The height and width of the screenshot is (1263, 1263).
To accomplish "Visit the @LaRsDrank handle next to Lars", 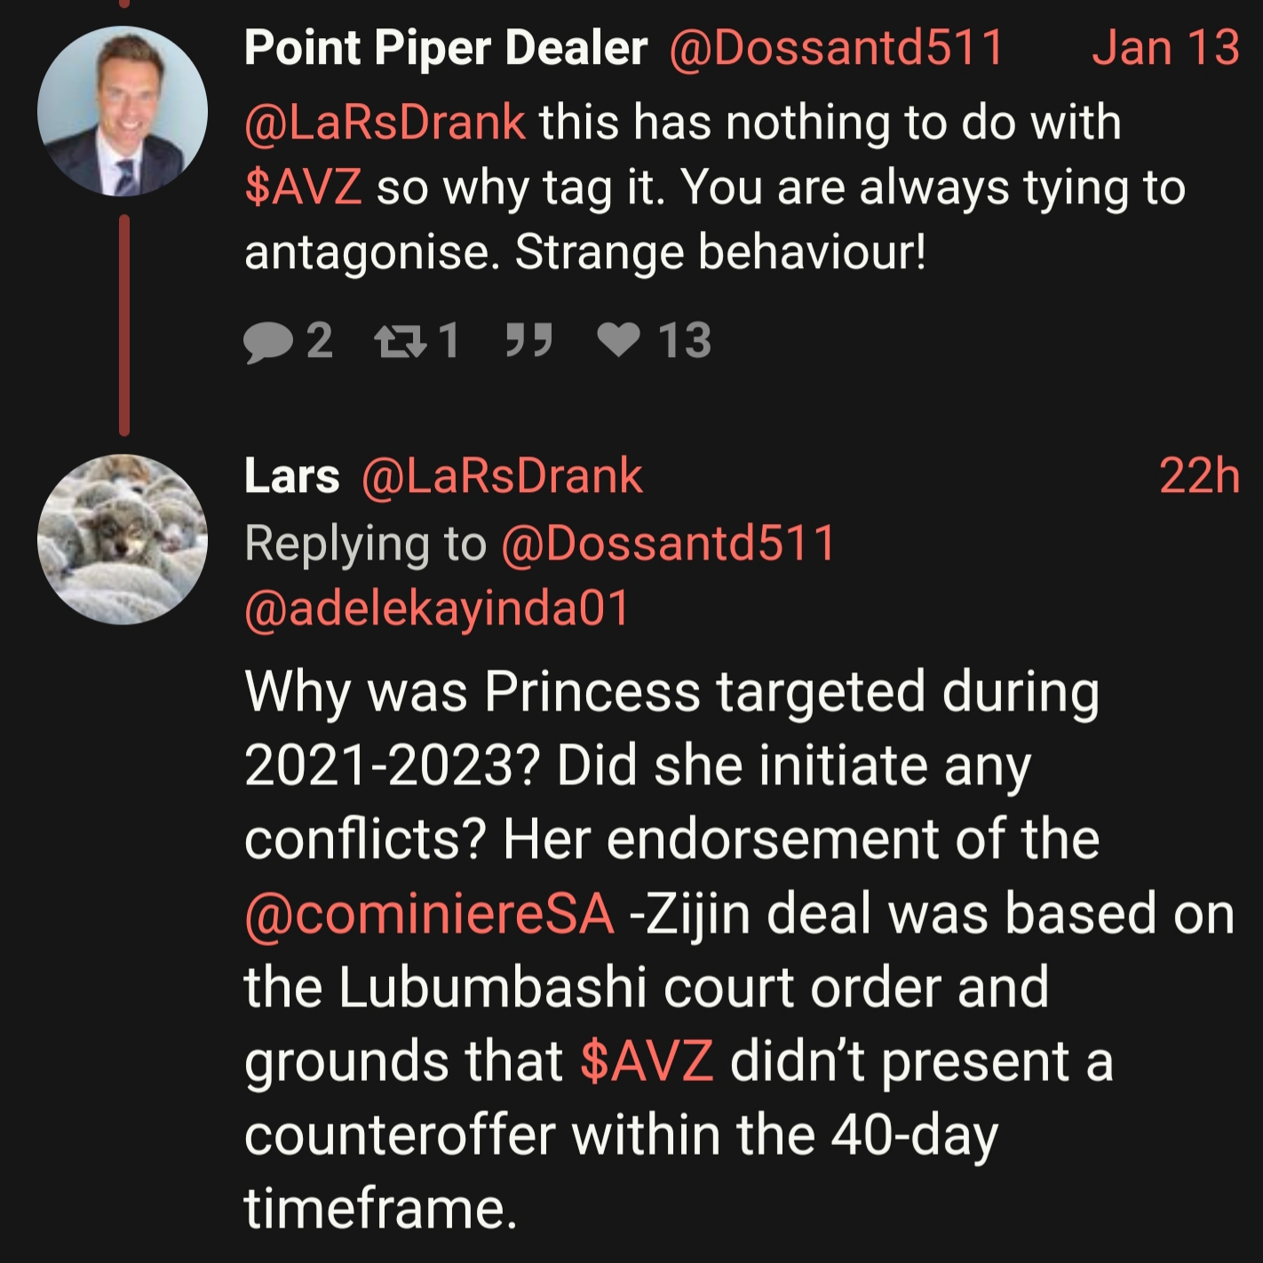I will 502,476.
